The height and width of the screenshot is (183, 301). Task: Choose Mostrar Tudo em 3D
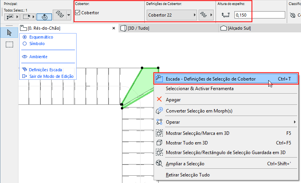click(187, 143)
